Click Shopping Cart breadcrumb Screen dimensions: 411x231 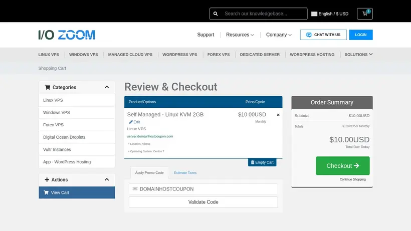point(52,68)
